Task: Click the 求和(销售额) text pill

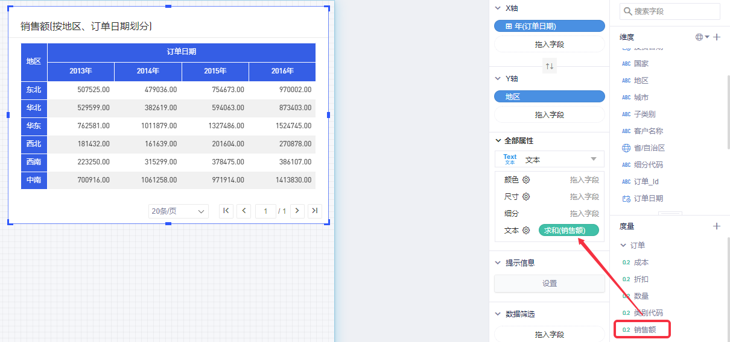Action: 568,231
